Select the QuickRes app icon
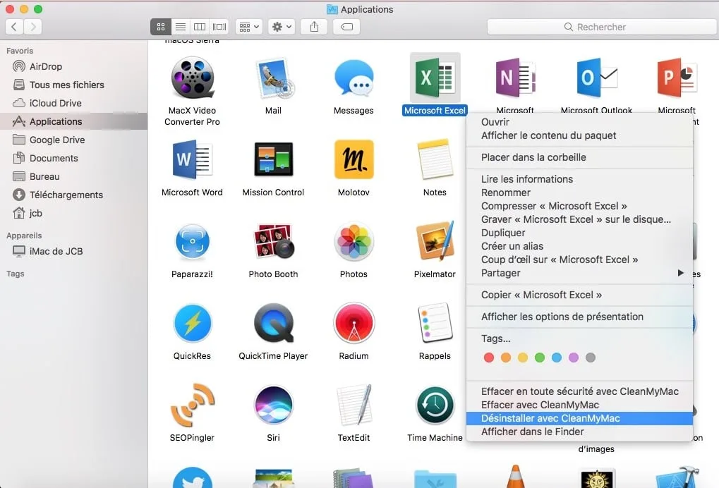The height and width of the screenshot is (488, 719). [x=192, y=323]
